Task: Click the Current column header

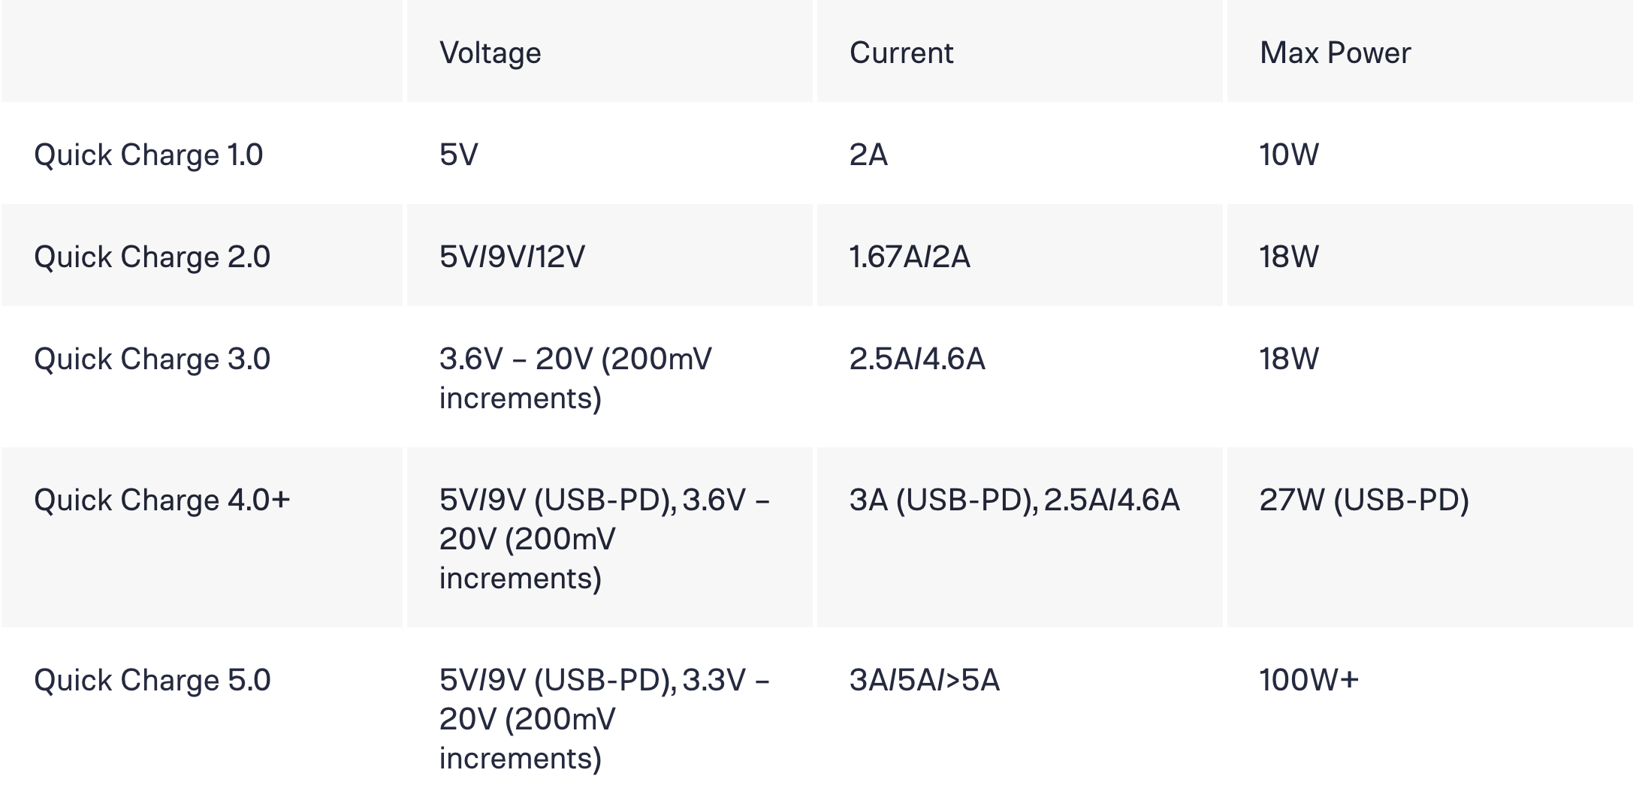Action: tap(901, 53)
